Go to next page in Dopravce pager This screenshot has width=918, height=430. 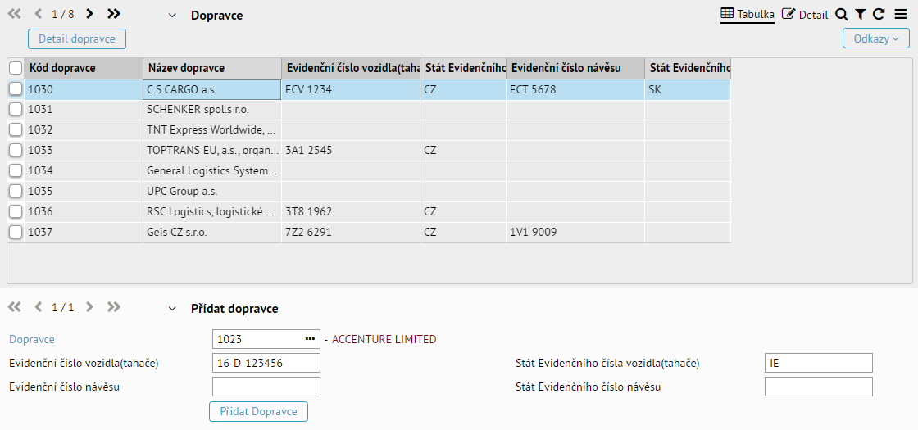point(89,13)
